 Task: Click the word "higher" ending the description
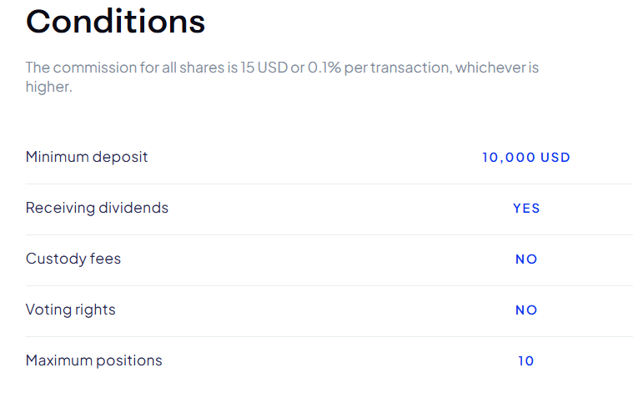coord(48,86)
